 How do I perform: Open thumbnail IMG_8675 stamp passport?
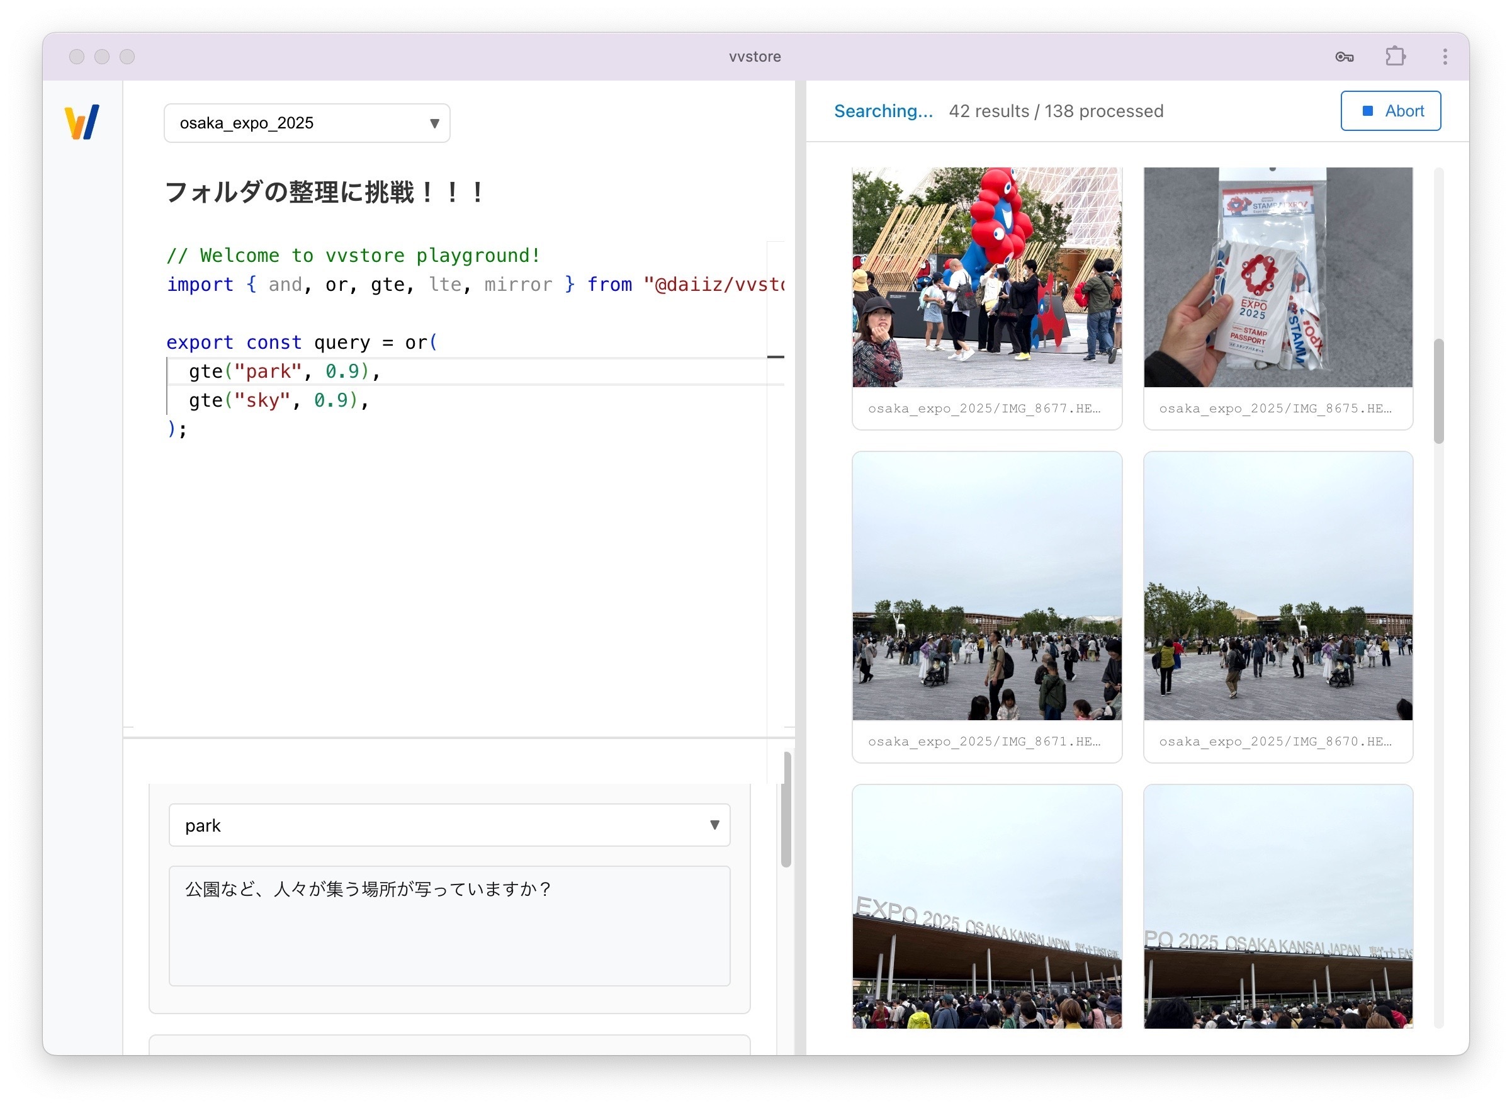1277,277
